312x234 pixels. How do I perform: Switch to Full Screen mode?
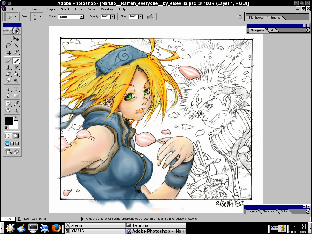tap(17, 144)
